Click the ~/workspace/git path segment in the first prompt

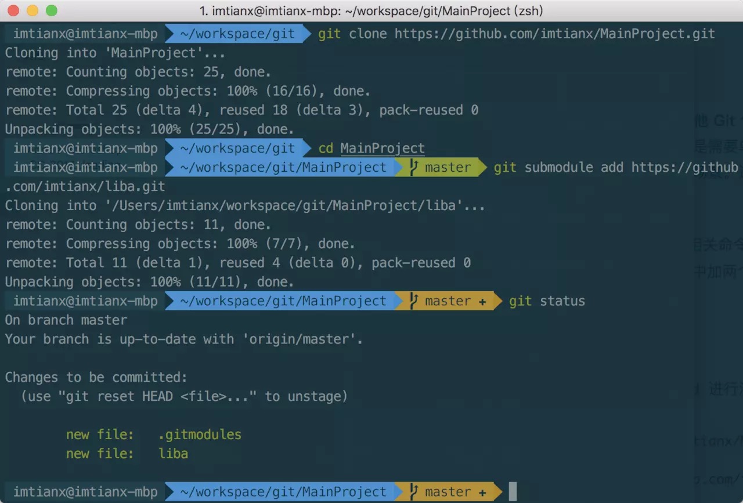[237, 34]
